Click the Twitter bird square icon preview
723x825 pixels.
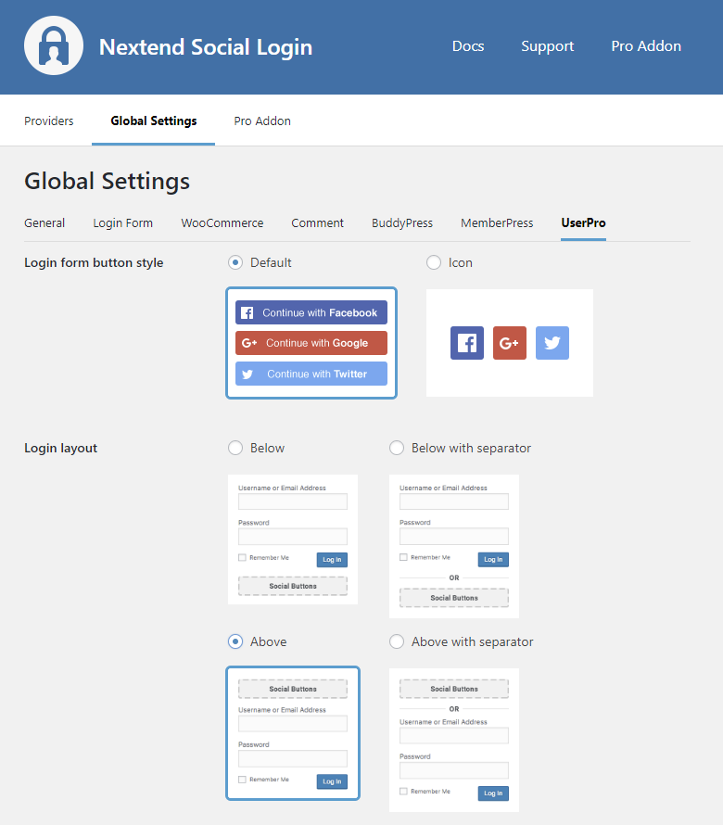[552, 343]
